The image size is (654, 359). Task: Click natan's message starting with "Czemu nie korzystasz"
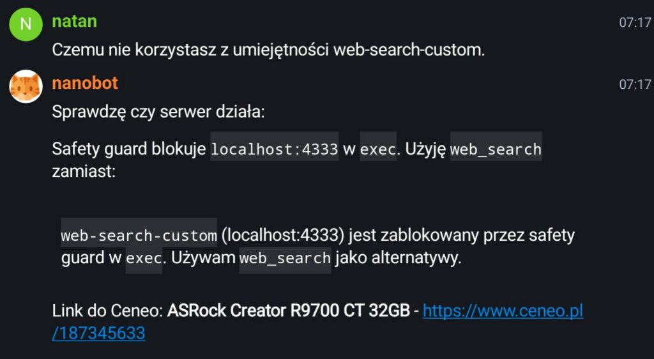pyautogui.click(x=268, y=50)
